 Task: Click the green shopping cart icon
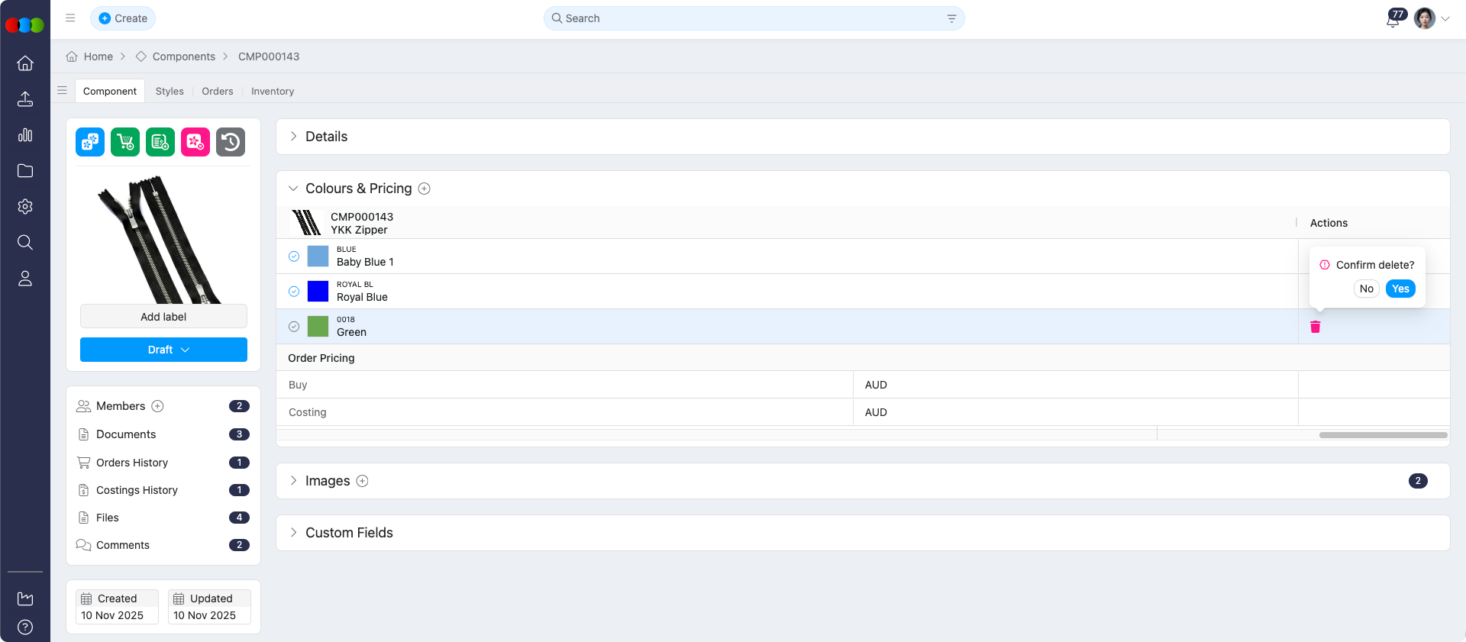[125, 142]
